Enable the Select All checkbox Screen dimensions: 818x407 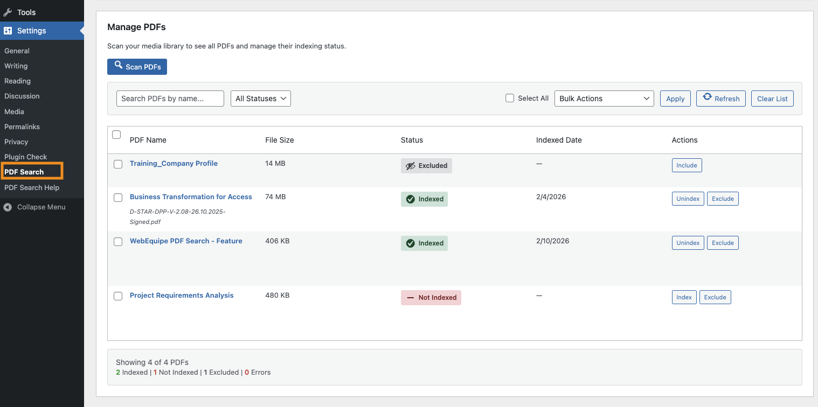tap(509, 98)
